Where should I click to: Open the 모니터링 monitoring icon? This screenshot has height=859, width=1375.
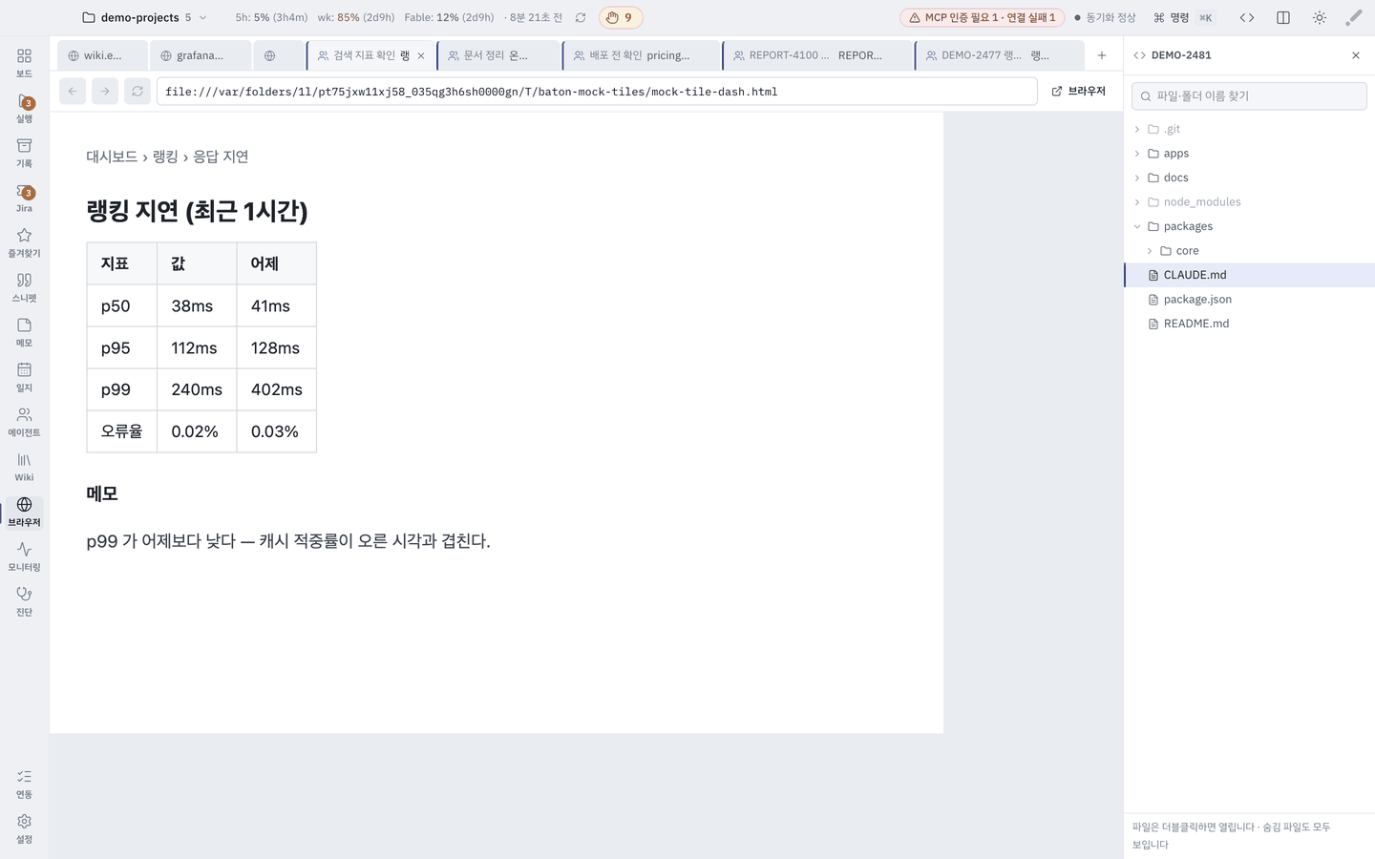coord(24,556)
